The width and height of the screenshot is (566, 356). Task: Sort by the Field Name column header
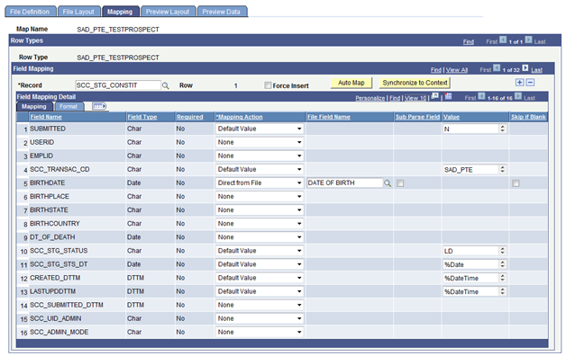click(46, 117)
